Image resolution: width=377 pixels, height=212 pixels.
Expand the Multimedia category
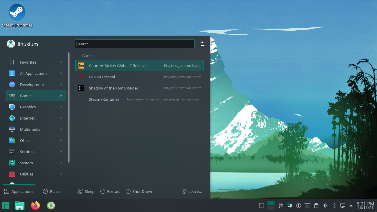click(36, 129)
